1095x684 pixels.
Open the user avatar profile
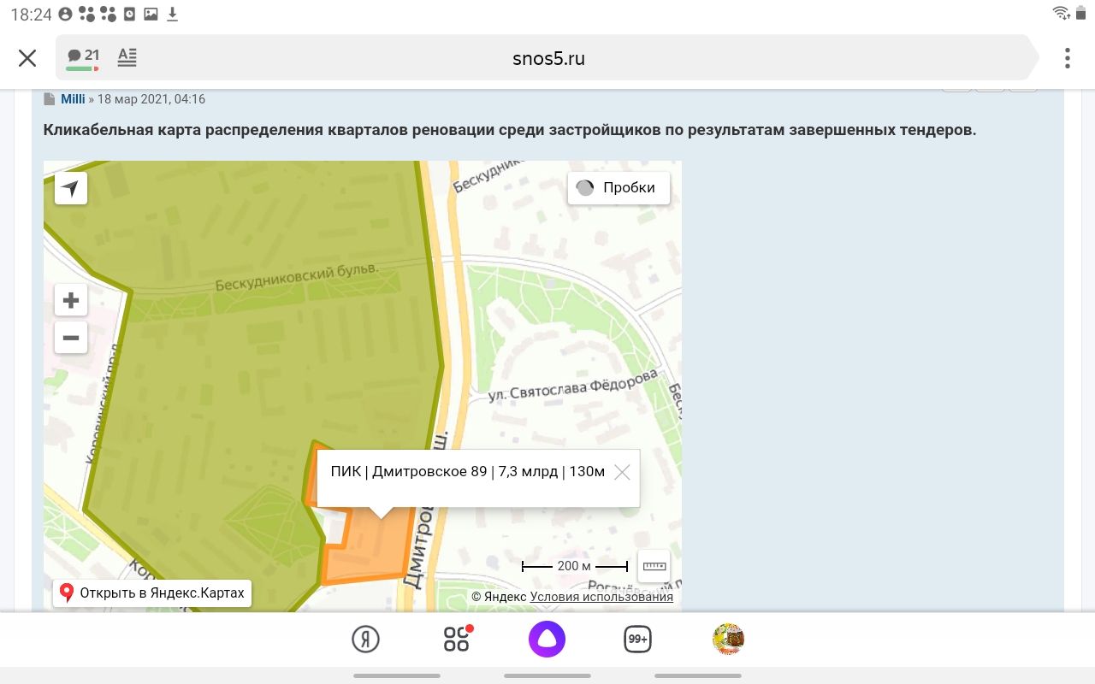click(x=728, y=639)
